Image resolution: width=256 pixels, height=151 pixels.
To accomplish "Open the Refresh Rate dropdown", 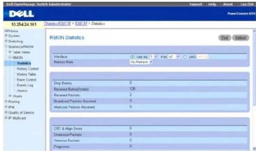I will (x=141, y=62).
